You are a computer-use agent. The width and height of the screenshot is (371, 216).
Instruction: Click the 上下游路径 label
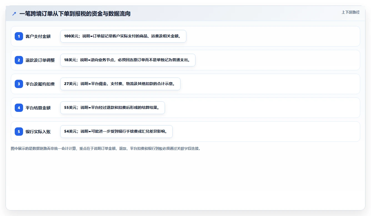tap(350, 12)
